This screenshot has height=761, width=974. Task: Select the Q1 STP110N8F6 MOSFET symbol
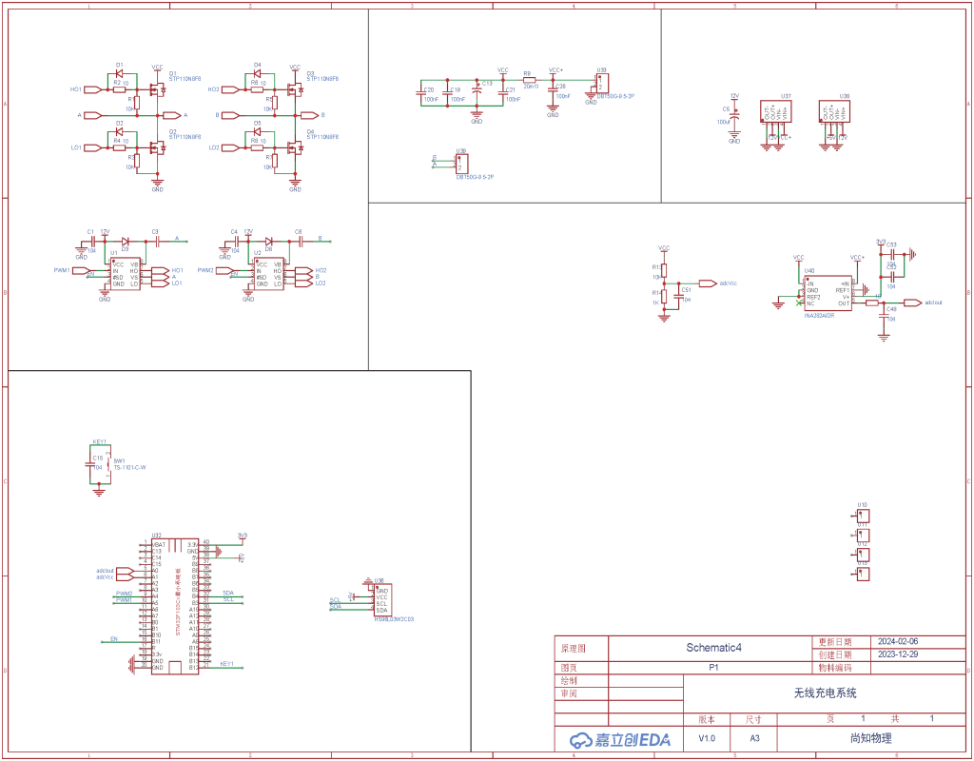click(156, 89)
